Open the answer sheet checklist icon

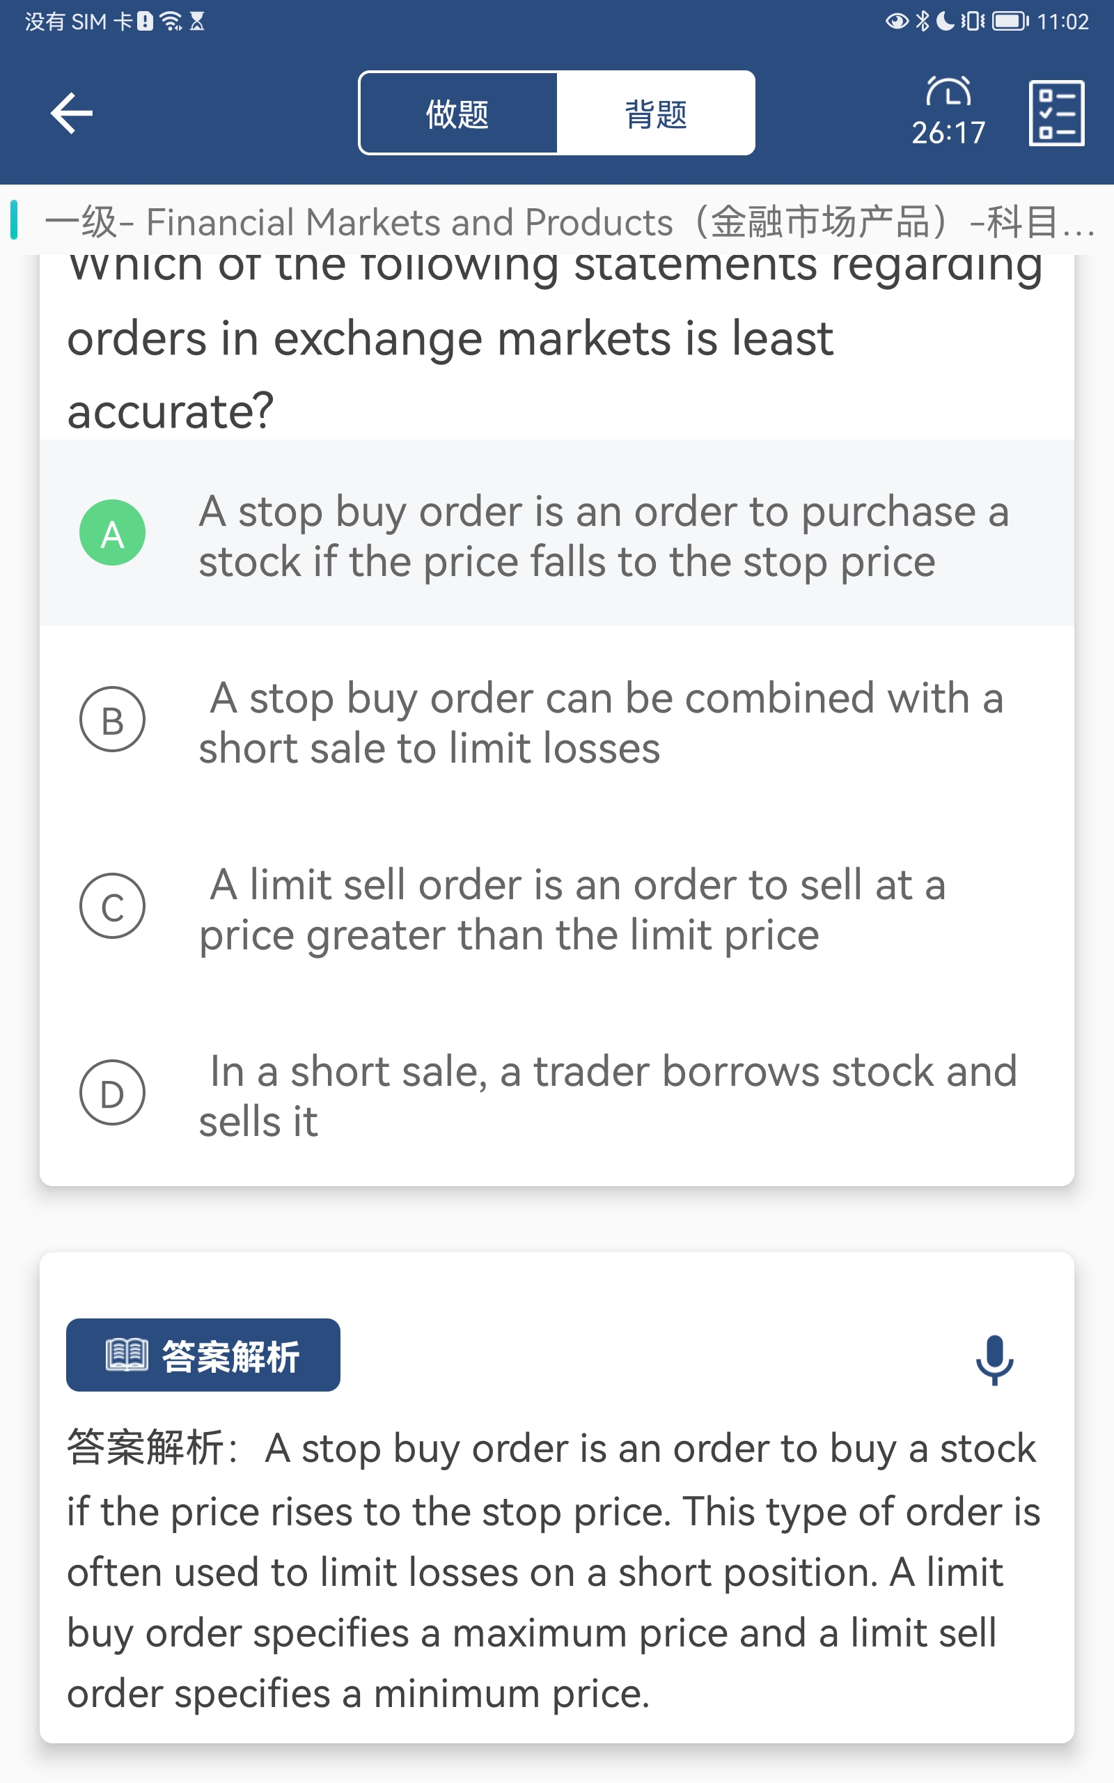[x=1056, y=114]
